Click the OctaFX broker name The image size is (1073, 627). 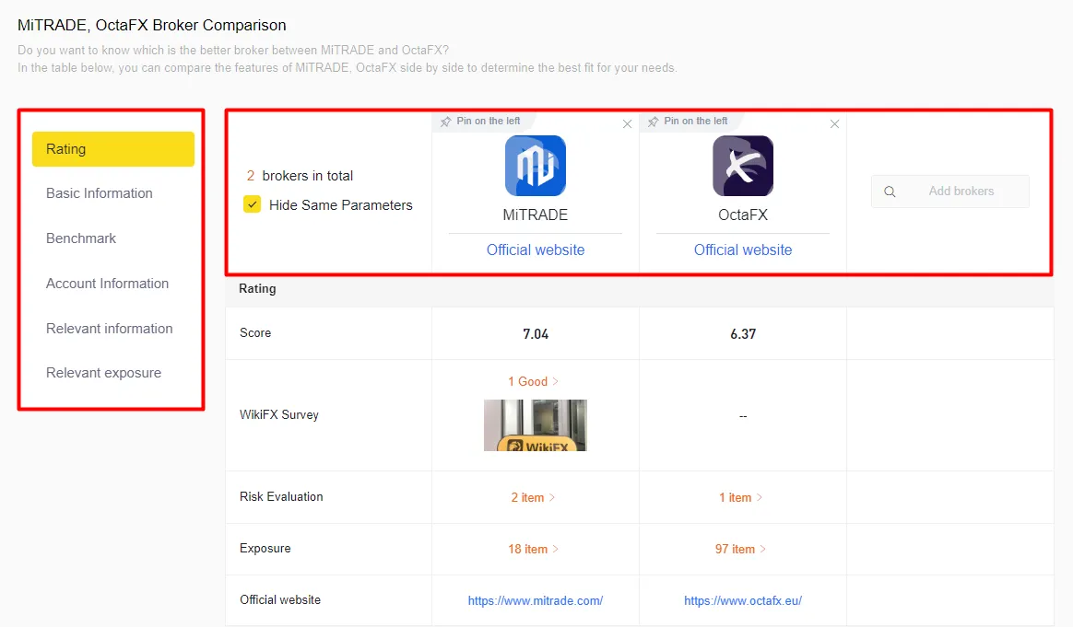pyautogui.click(x=742, y=215)
